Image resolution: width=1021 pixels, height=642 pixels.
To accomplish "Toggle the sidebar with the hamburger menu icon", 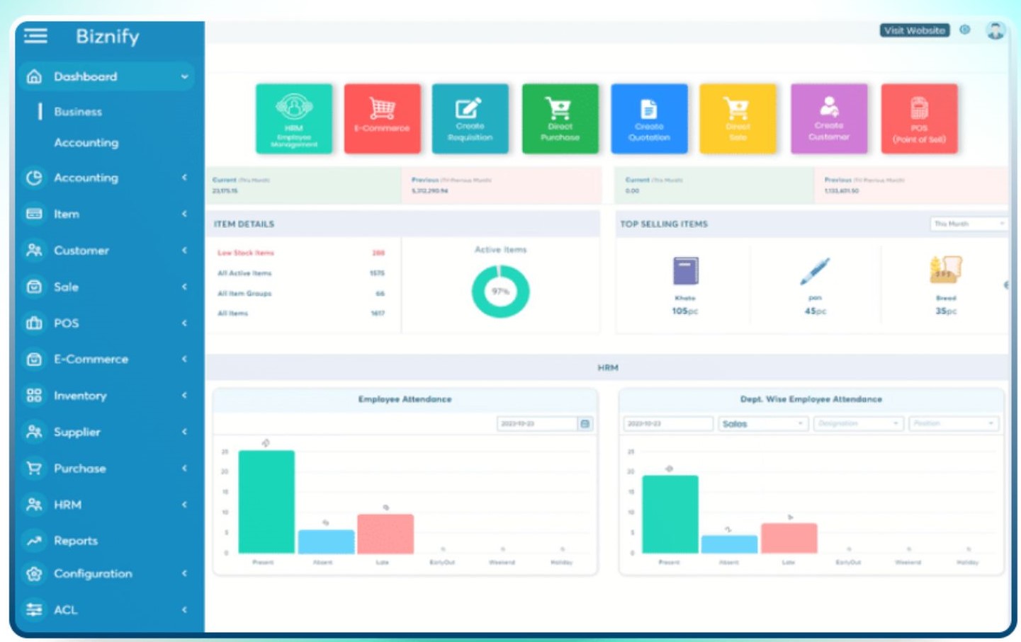I will click(35, 35).
